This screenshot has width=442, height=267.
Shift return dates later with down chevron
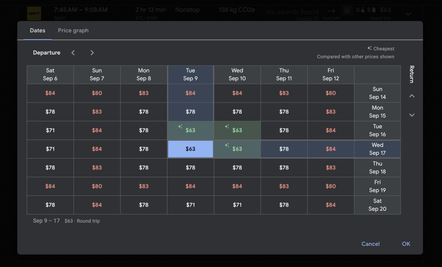pyautogui.click(x=412, y=115)
